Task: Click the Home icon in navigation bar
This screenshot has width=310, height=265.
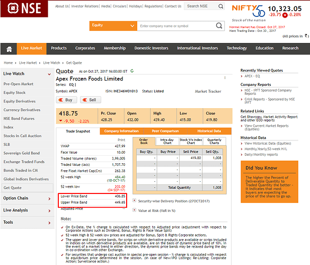Action: pyautogui.click(x=9, y=49)
